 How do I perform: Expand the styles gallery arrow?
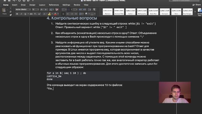(x=195, y=12)
